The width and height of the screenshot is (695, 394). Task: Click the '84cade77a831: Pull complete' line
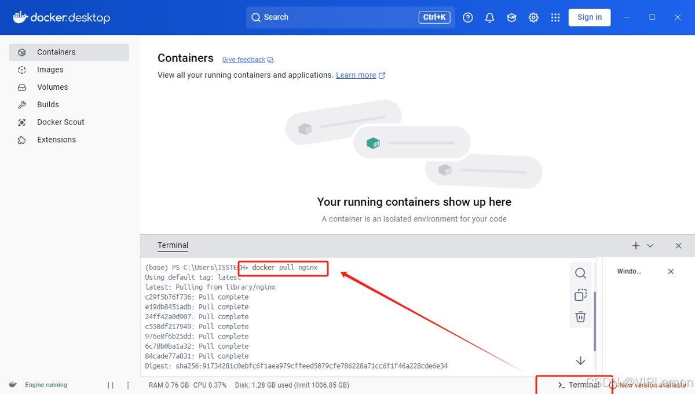[x=197, y=356]
